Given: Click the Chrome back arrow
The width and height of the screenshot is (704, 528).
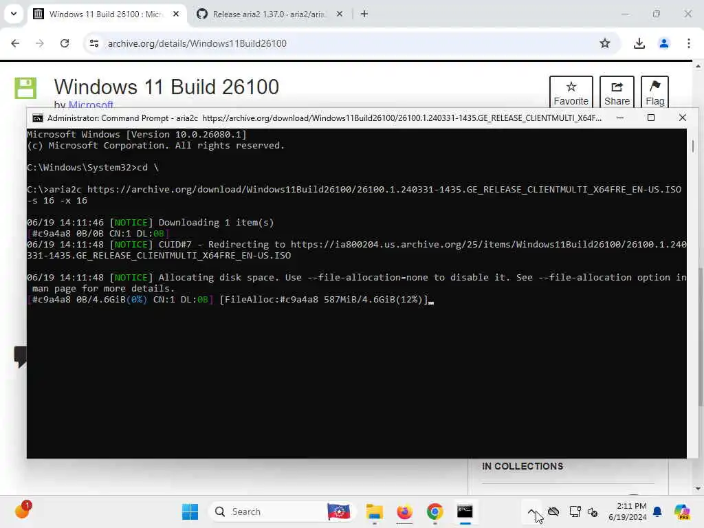Looking at the screenshot, I should click(15, 43).
